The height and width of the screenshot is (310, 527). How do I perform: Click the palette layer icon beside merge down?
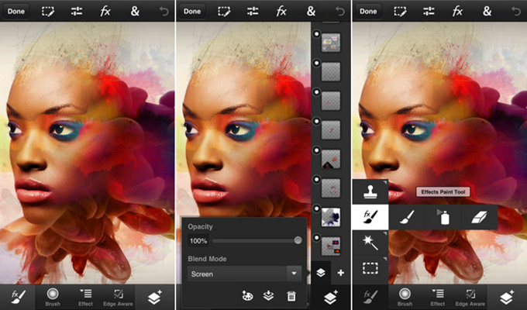click(248, 296)
